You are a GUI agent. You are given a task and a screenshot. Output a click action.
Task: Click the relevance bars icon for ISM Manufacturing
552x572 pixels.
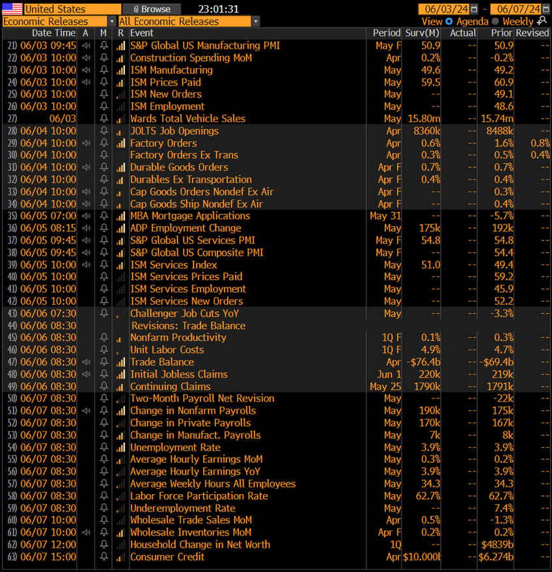120,70
